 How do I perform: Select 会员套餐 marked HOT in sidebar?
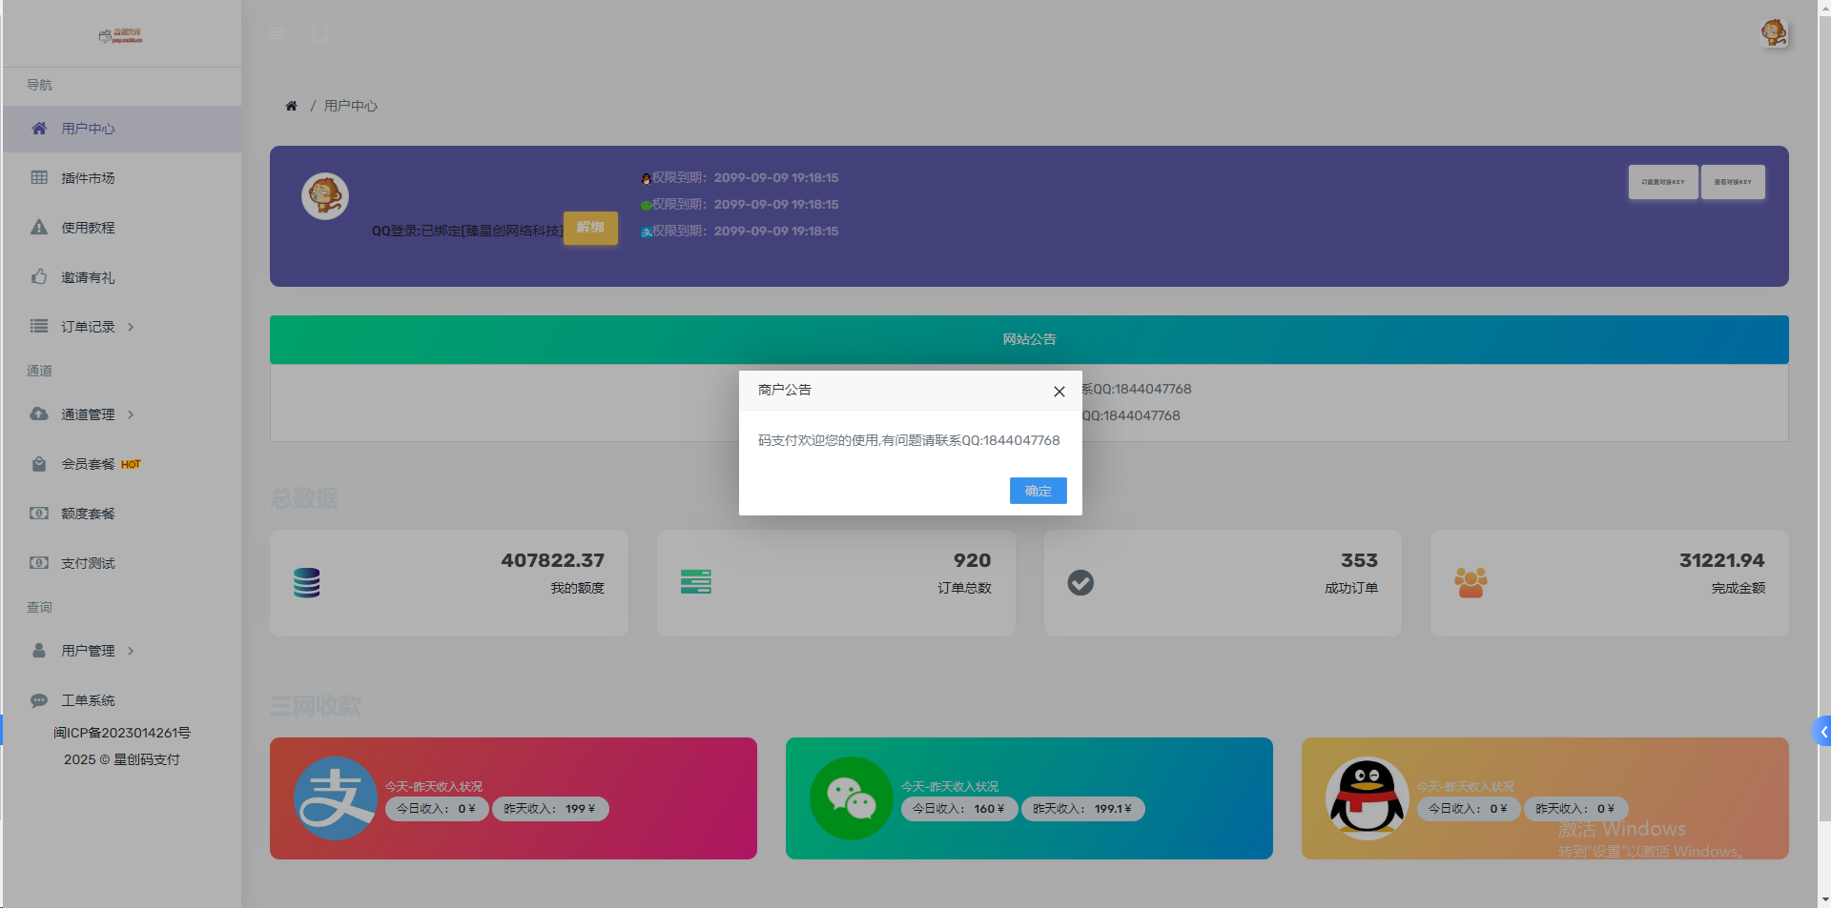[x=87, y=464]
